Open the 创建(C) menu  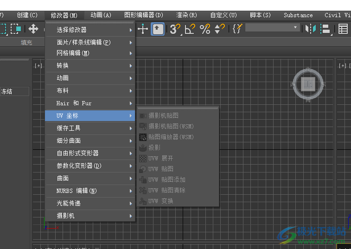(x=27, y=15)
